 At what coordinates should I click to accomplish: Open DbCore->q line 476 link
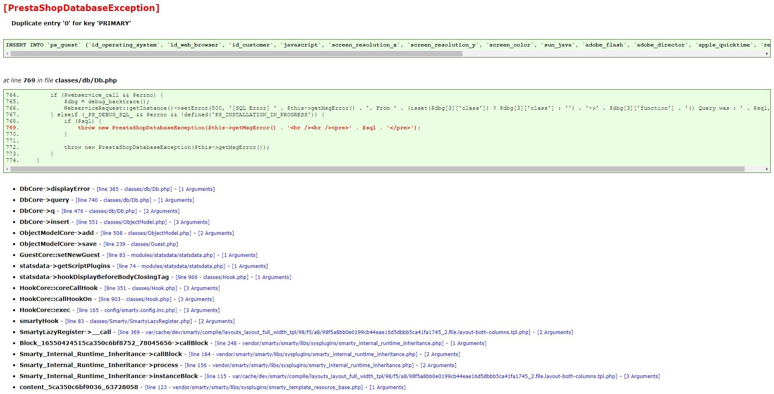tap(99, 211)
